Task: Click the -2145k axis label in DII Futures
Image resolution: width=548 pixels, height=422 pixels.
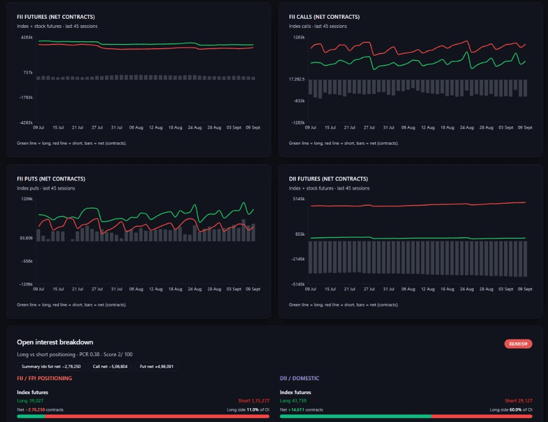Action: click(298, 259)
